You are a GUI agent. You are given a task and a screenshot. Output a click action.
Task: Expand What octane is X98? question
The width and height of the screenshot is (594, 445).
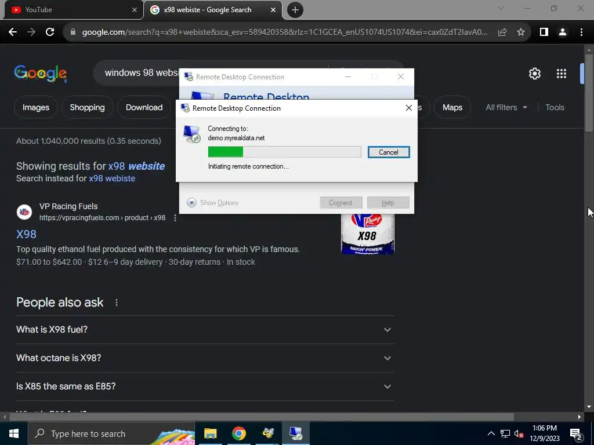click(205, 358)
